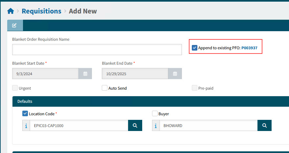Screen dimensions: 289x153
Task: Enable the Auto Send checkbox
Action: (104, 88)
